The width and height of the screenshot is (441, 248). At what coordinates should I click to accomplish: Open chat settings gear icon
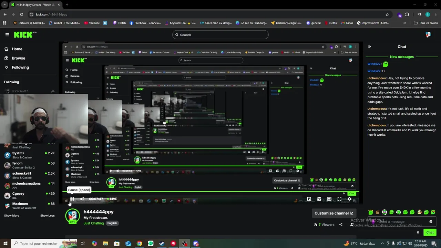418,232
